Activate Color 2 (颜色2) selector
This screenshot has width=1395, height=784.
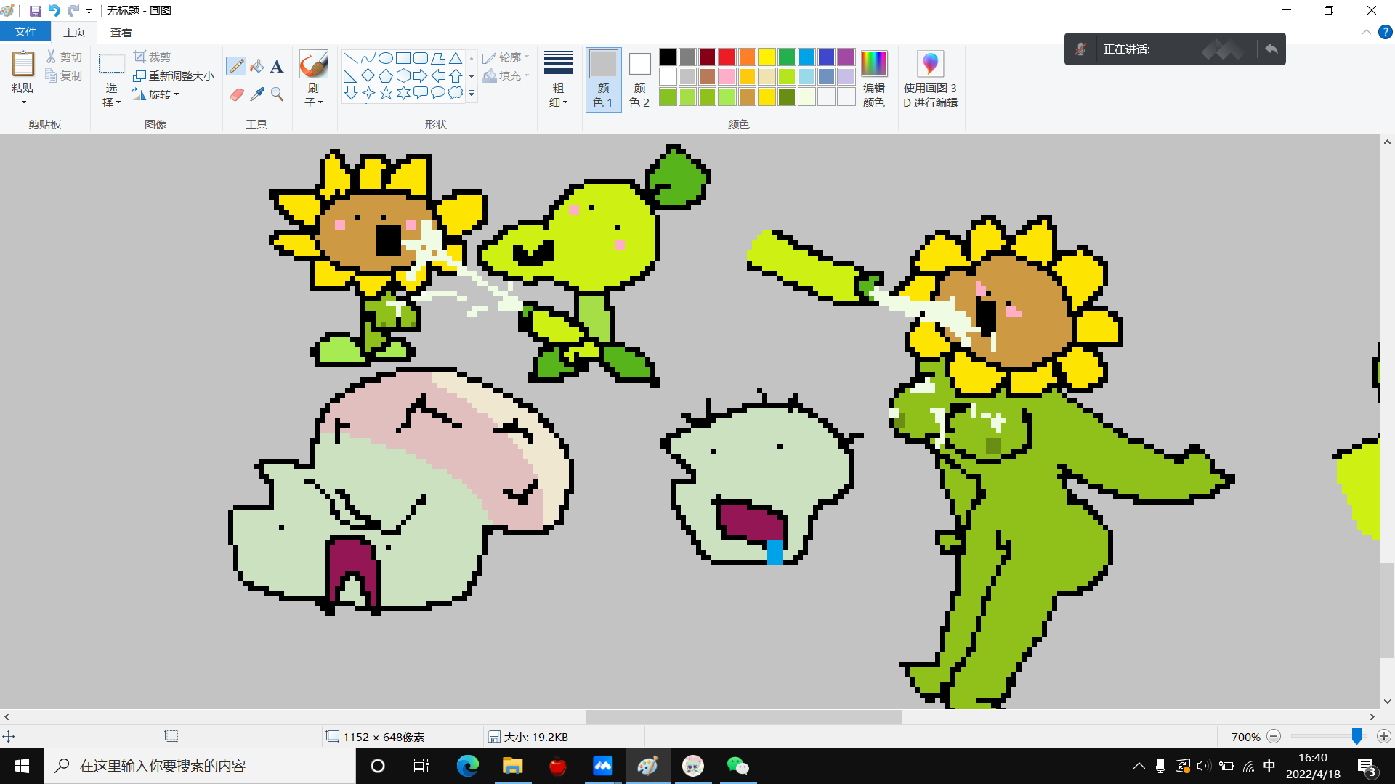(639, 79)
